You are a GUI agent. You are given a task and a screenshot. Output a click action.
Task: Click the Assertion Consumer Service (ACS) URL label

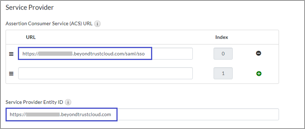point(49,24)
